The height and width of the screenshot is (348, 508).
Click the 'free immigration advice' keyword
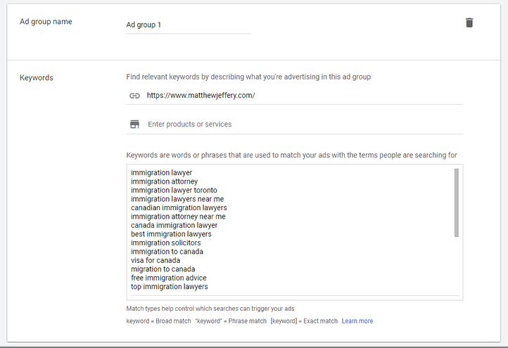168,278
